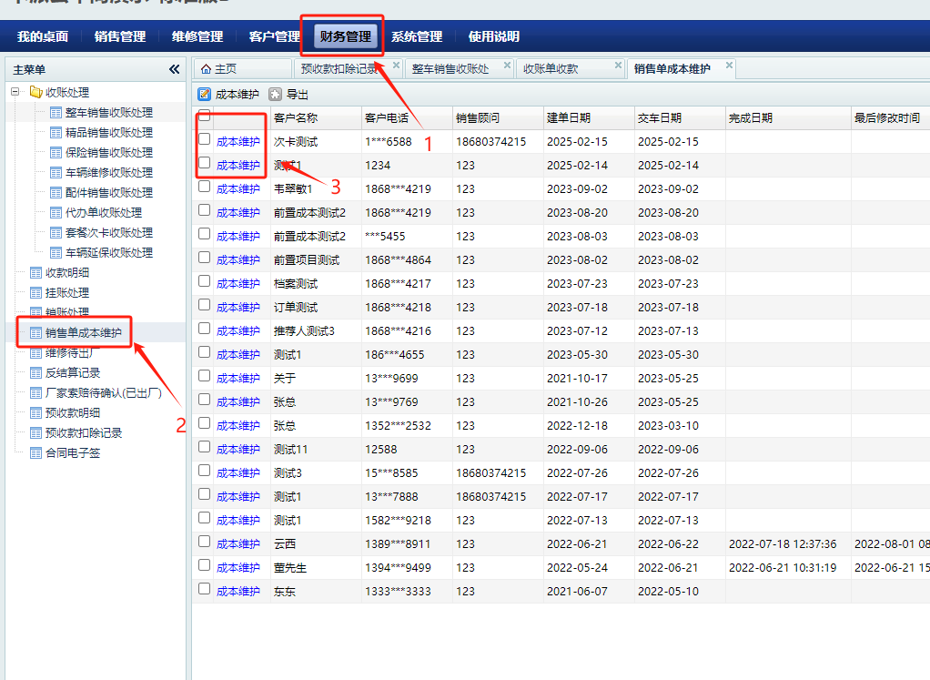
Task: Click the home icon on 主页 tab
Action: pyautogui.click(x=206, y=69)
